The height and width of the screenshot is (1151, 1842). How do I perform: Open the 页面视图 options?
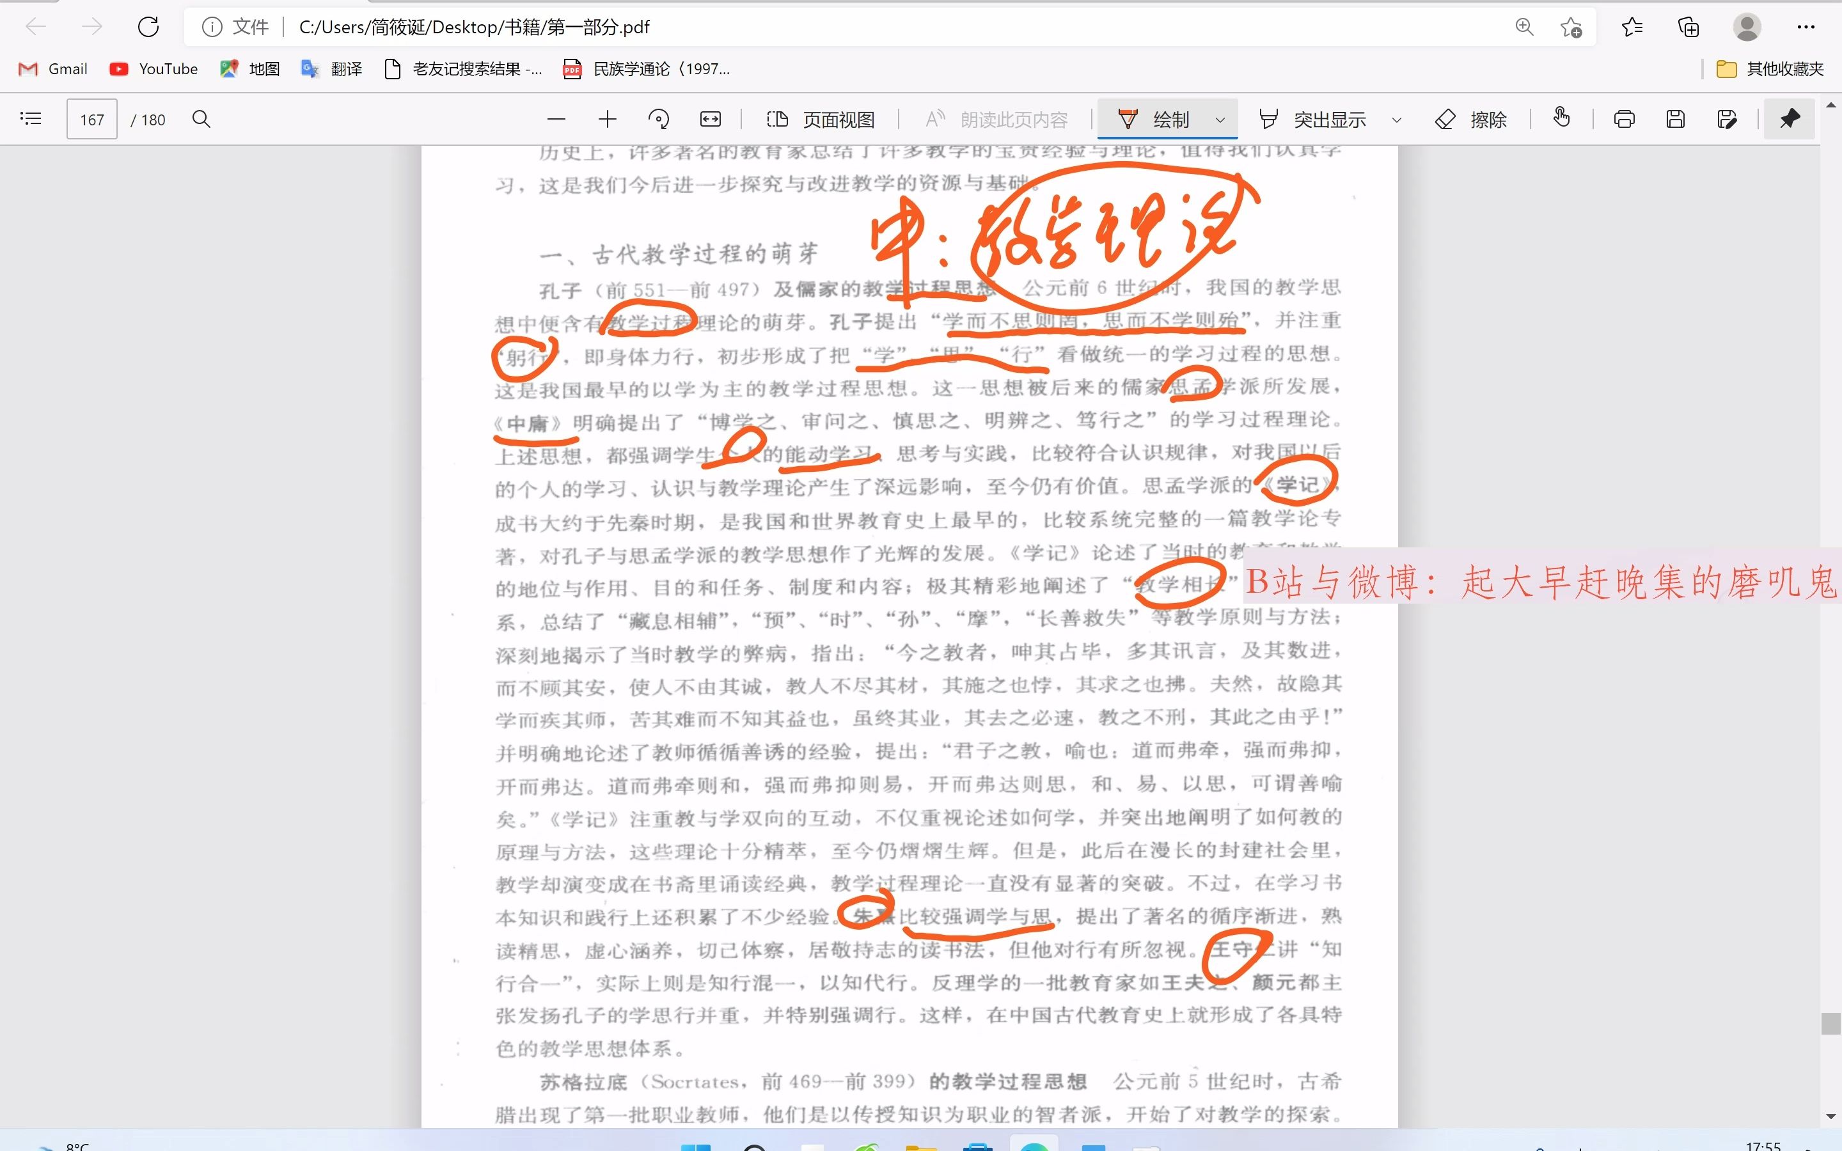(821, 120)
